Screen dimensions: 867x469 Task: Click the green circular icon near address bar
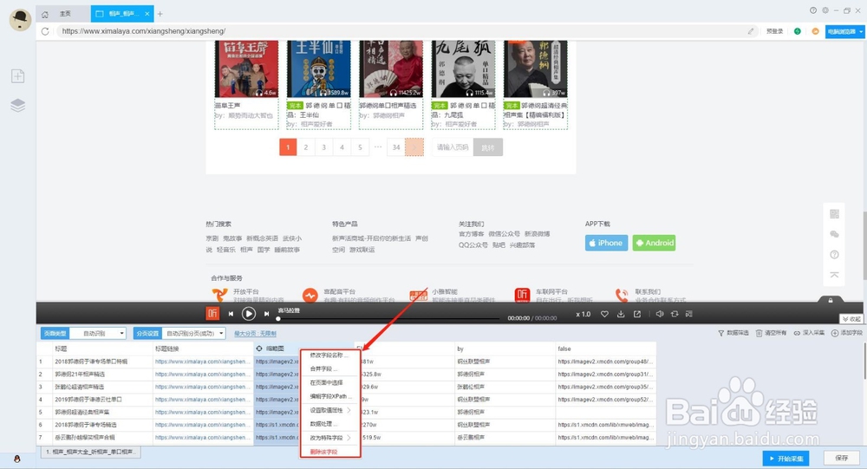coord(798,31)
